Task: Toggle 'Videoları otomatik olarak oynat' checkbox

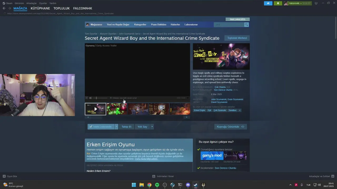Action: coord(111,98)
